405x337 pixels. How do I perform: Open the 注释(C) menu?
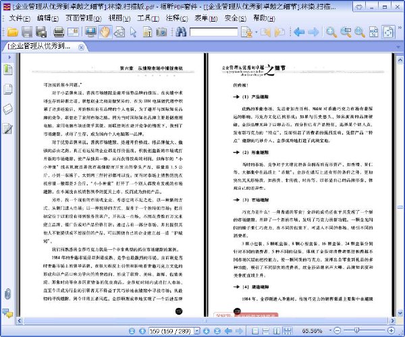coord(177,18)
